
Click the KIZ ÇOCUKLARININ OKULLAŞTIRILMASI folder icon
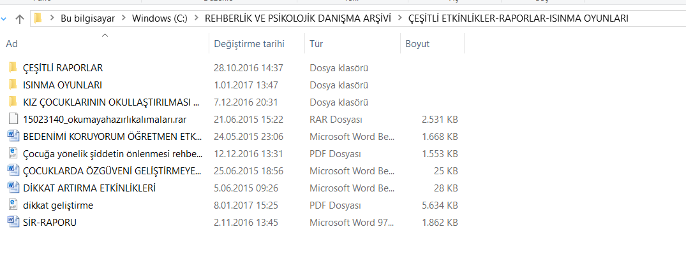click(x=13, y=102)
